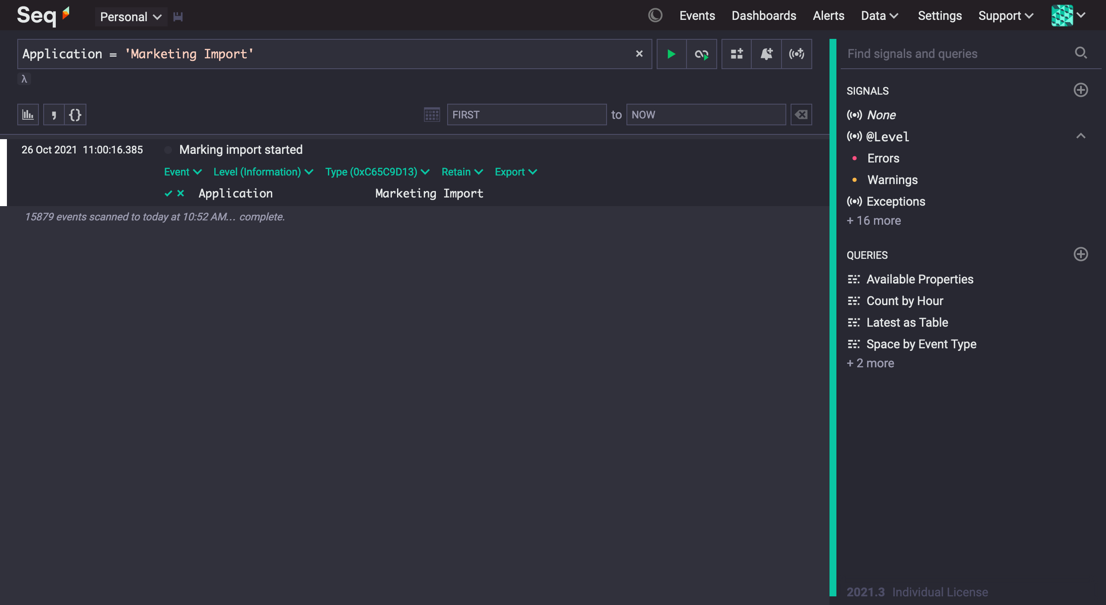The image size is (1106, 605).
Task: Click the curly braces JSON view icon
Action: tap(75, 115)
